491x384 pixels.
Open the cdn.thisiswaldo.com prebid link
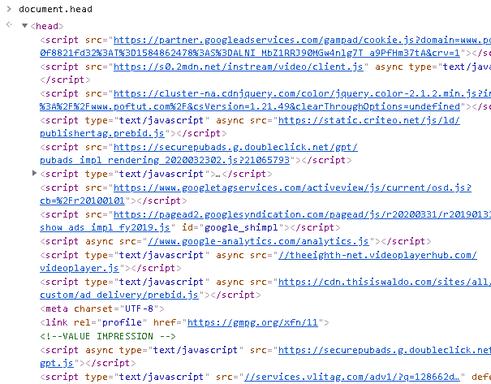(x=381, y=282)
